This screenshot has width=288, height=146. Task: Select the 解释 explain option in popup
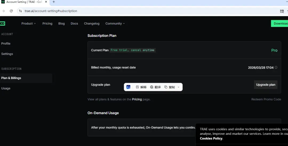(x=141, y=87)
